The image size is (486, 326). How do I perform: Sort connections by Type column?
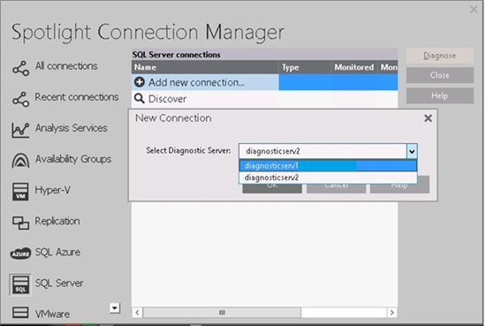pos(305,67)
